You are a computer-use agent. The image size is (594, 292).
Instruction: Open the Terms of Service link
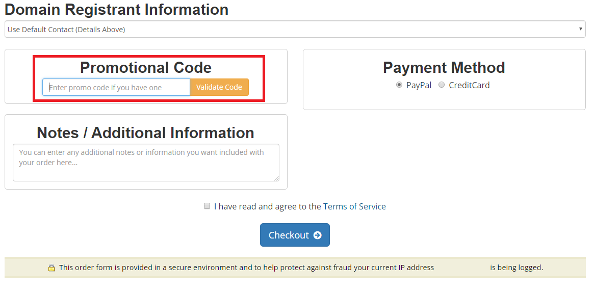click(354, 206)
